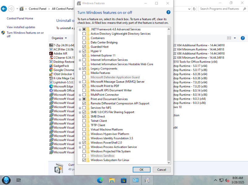Confirm changes with OK button

(142, 170)
